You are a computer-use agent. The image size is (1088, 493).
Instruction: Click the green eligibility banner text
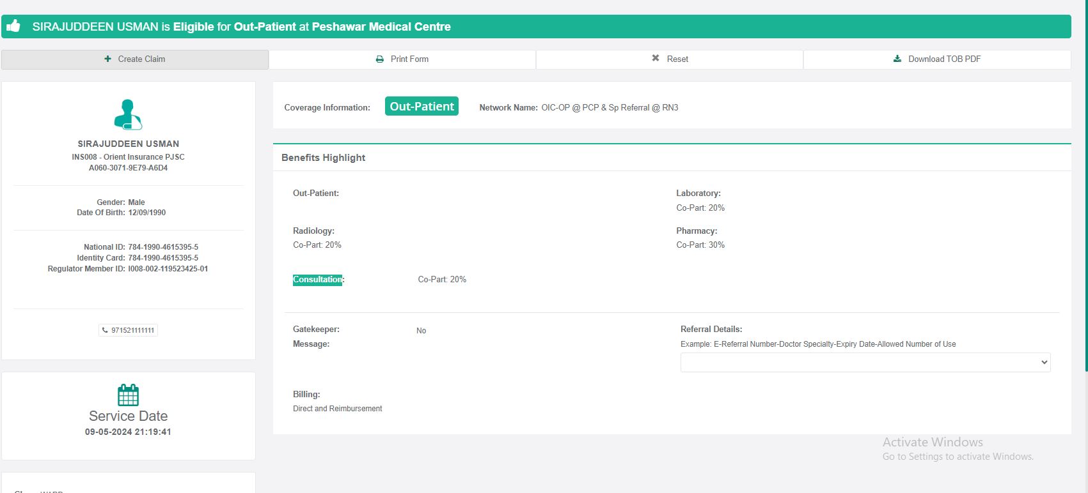[x=242, y=27]
